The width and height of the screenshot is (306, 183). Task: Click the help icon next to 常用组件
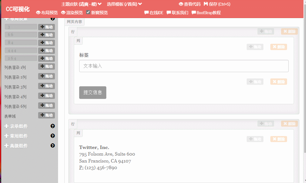coord(53,136)
